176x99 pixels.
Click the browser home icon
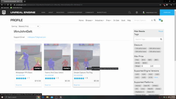coord(11,5)
